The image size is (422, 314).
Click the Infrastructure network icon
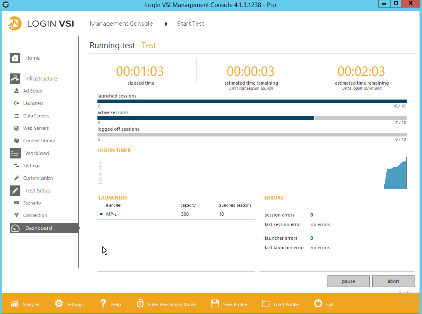click(x=15, y=78)
